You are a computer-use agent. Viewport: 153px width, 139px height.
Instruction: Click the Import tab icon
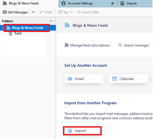(x=122, y=3)
